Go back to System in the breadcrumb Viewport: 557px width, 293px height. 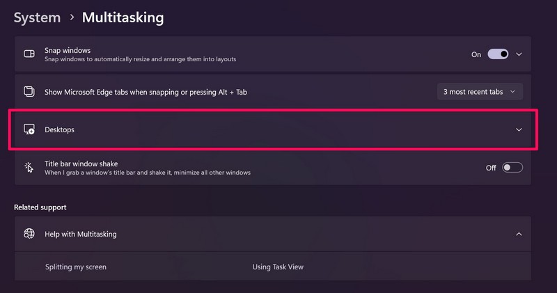pyautogui.click(x=36, y=17)
